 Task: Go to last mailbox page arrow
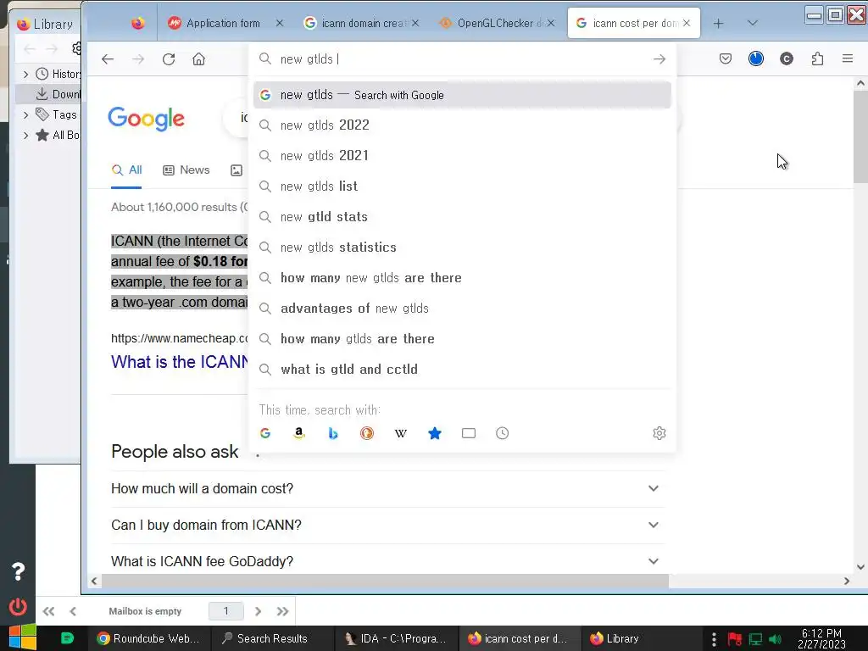(283, 611)
